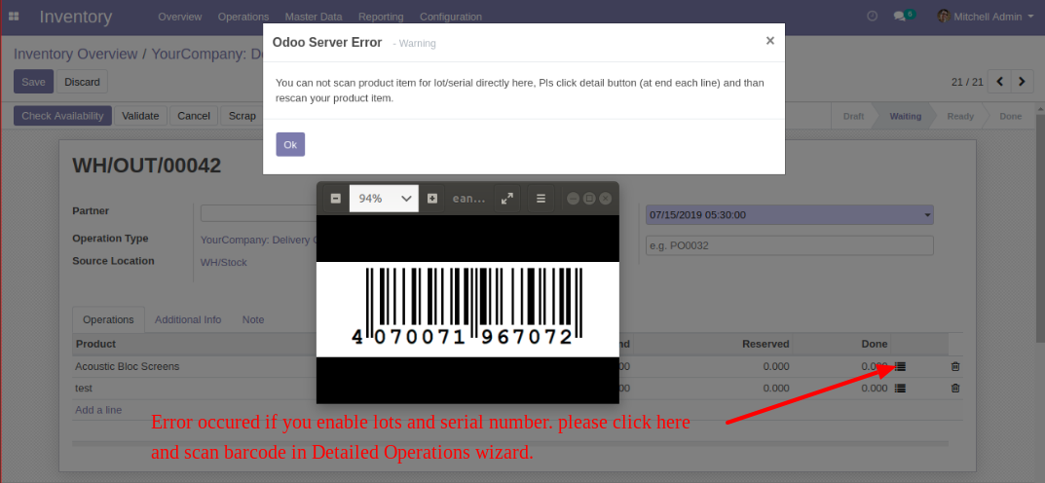The width and height of the screenshot is (1045, 483).
Task: Click the Validate button
Action: click(x=140, y=116)
